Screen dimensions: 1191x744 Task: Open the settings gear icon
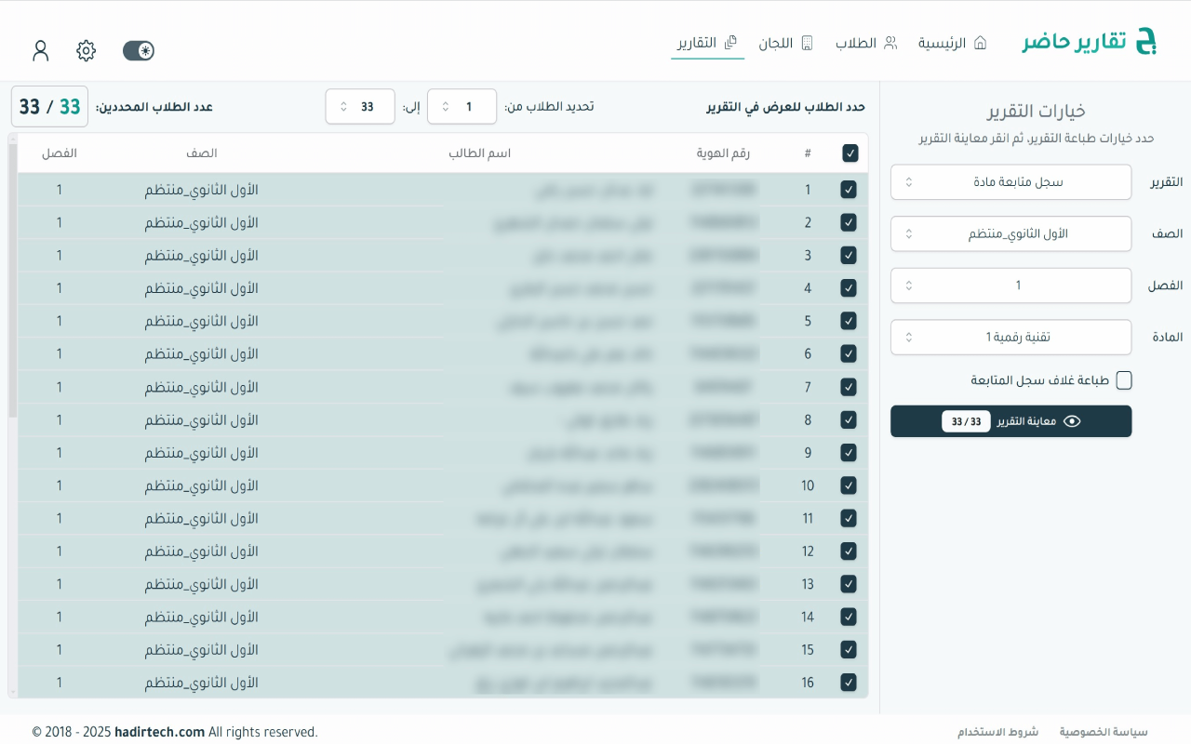86,51
